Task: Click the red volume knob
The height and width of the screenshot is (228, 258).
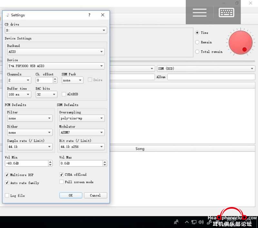Action: tap(240, 43)
